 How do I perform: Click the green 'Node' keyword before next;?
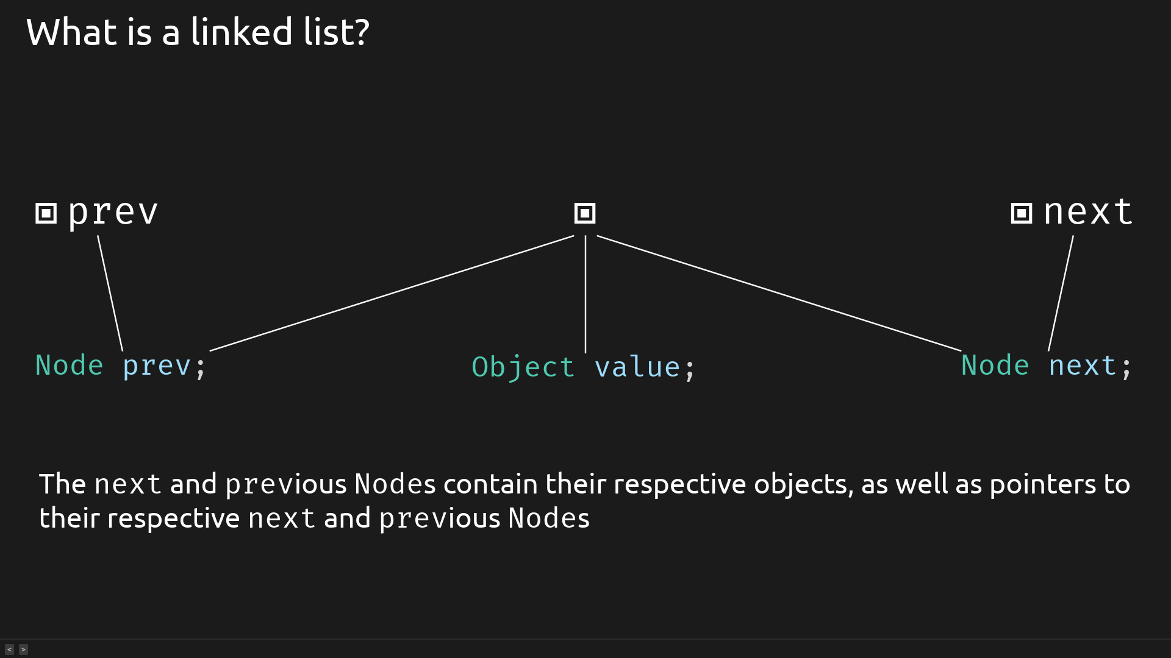tap(995, 366)
